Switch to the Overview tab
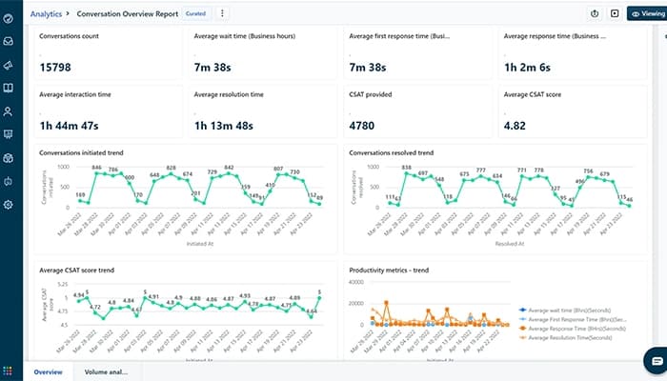667x381 pixels. 48,372
